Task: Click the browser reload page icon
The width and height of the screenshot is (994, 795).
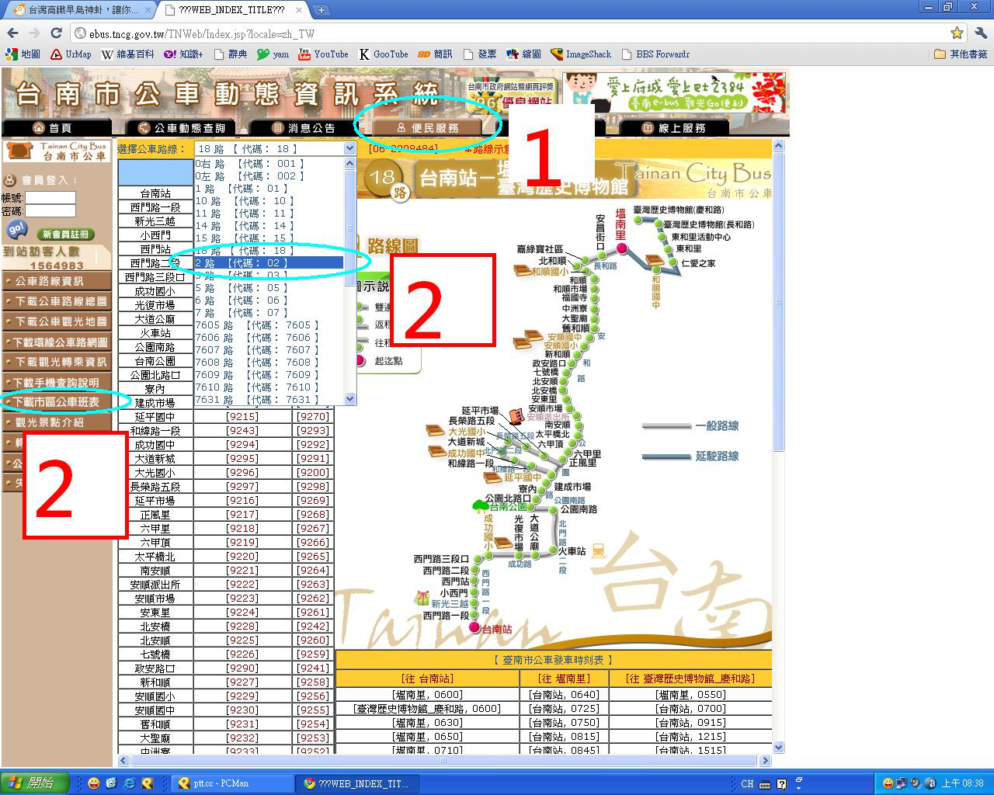Action: pos(56,33)
